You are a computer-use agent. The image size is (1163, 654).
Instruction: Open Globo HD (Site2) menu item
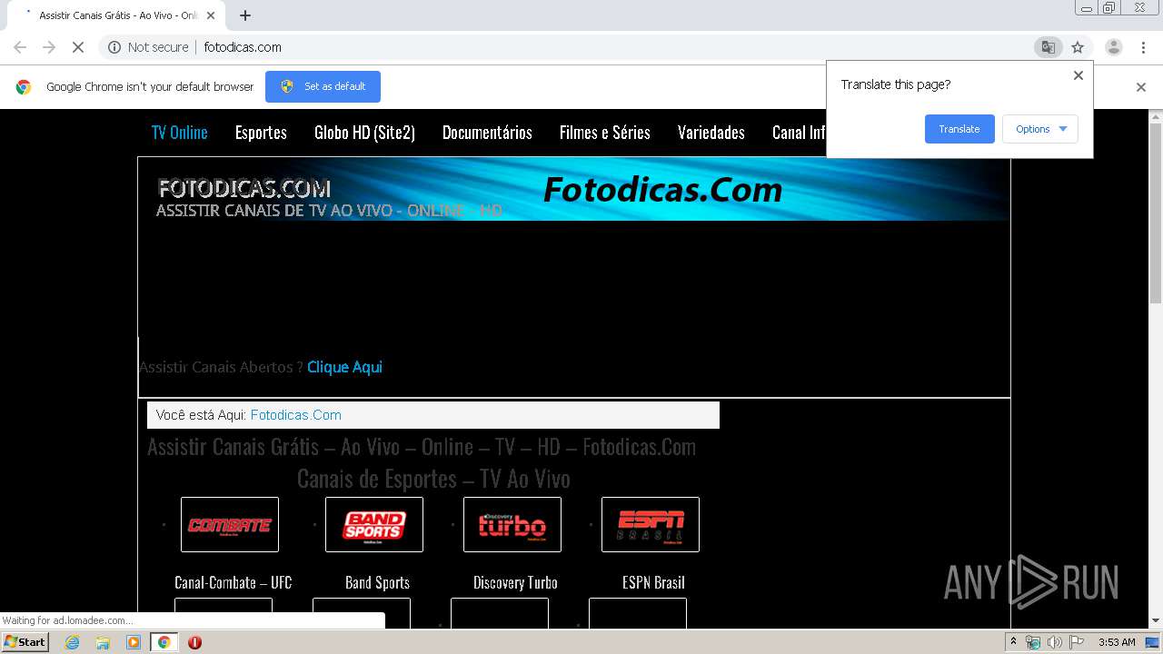click(x=364, y=133)
